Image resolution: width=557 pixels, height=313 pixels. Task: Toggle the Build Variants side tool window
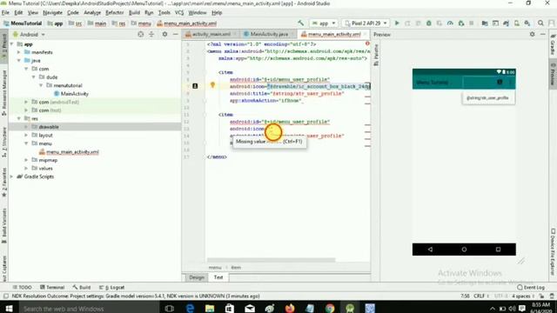(3, 225)
